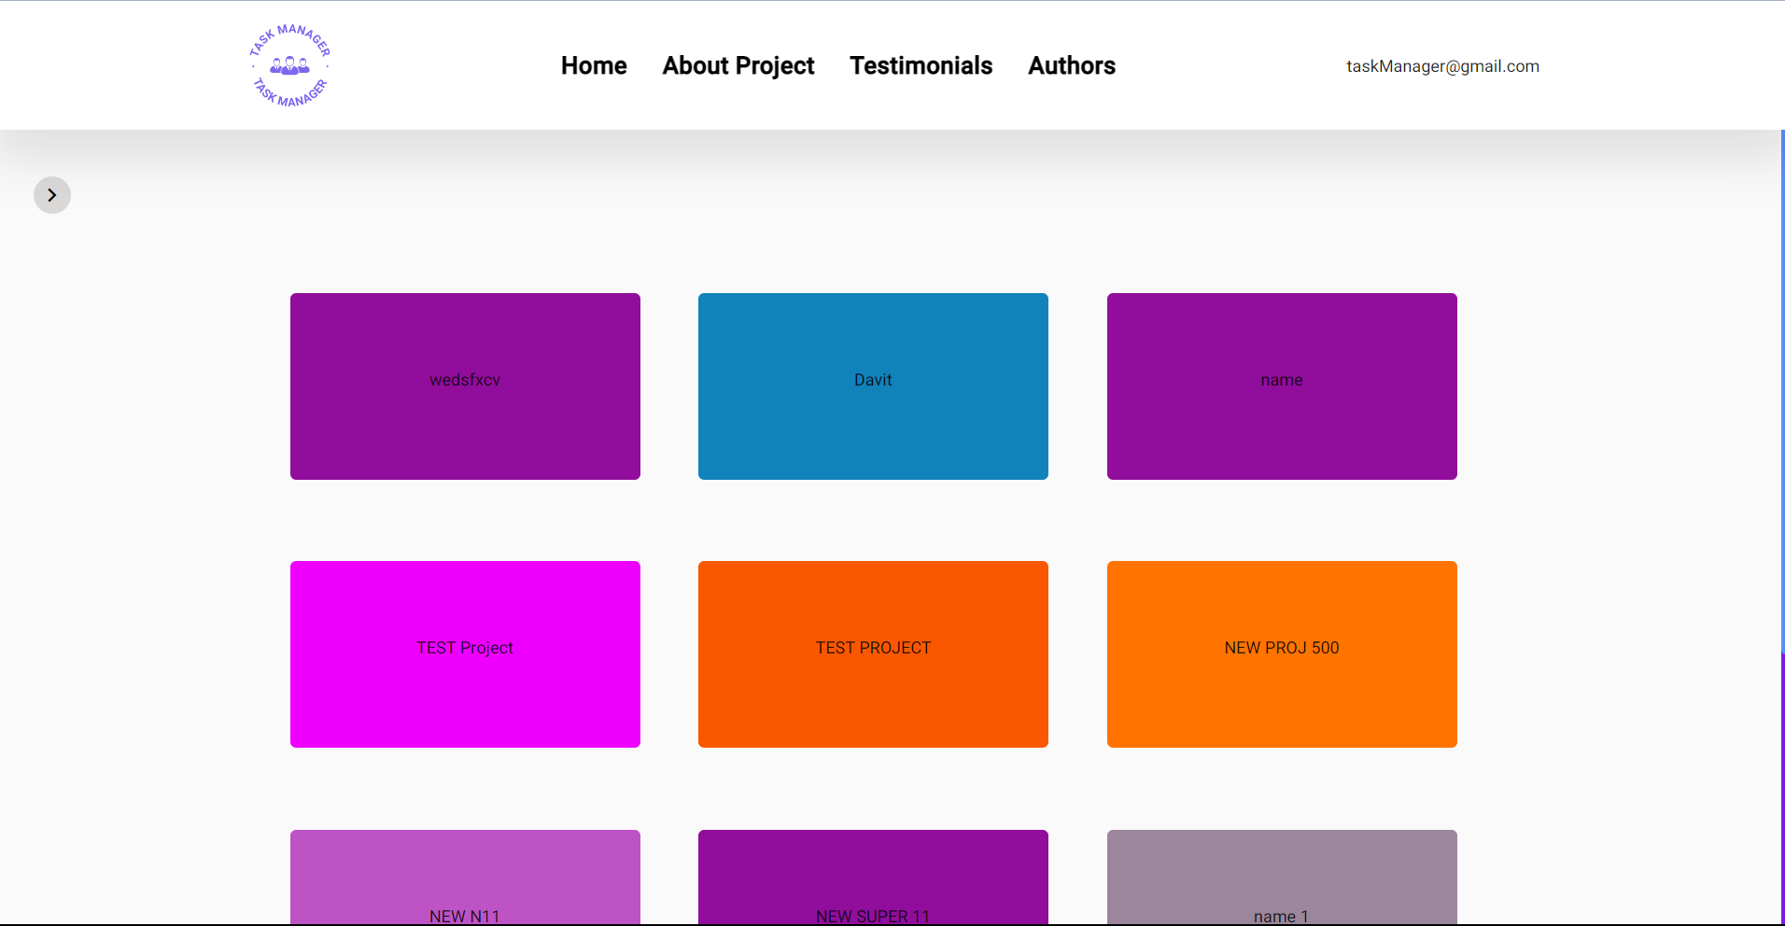1785x926 pixels.
Task: Click the people icon inside the logo
Action: [x=288, y=64]
